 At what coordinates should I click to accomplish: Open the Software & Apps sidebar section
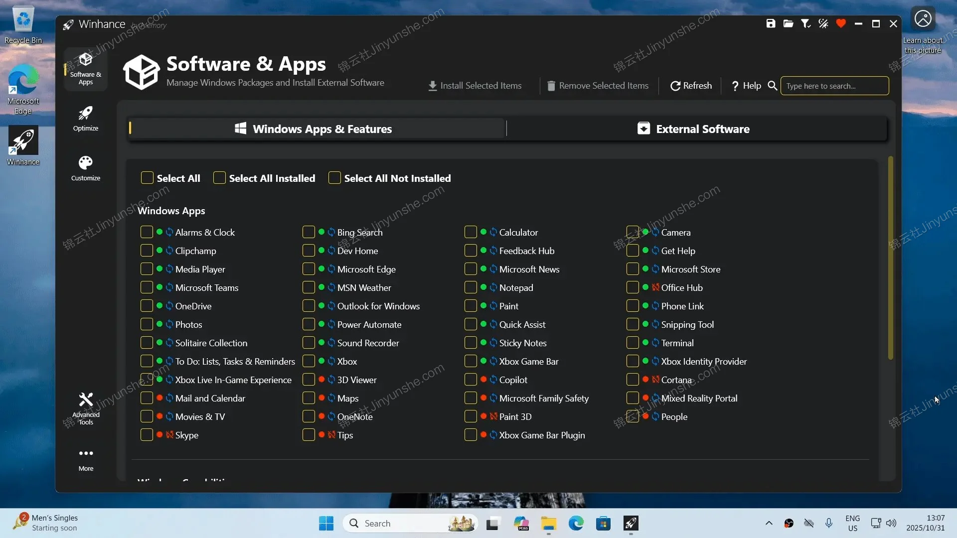[x=86, y=69]
